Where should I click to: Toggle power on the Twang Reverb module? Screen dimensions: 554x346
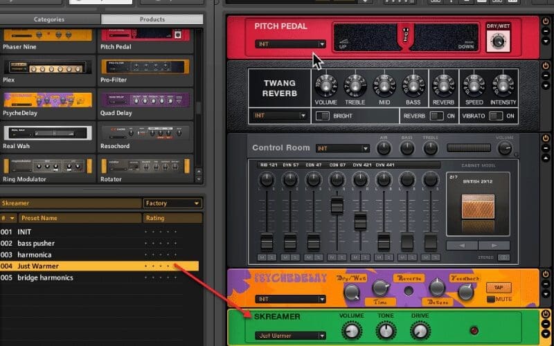(x=546, y=66)
